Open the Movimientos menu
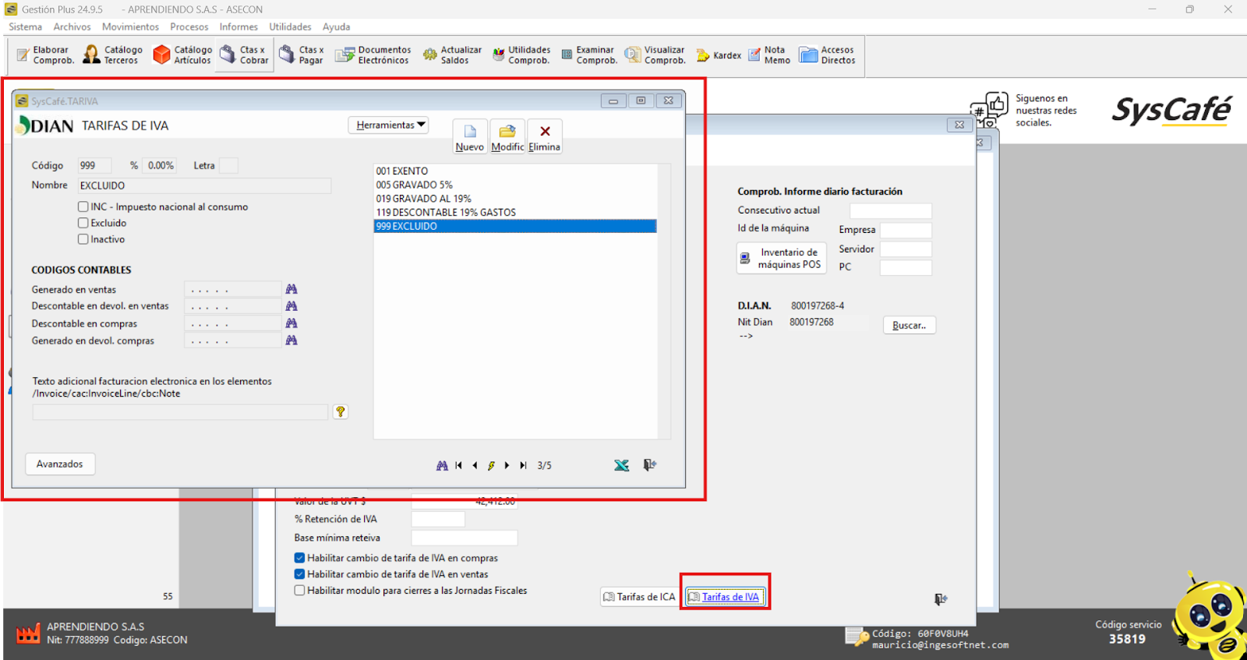The image size is (1247, 660). pos(130,26)
